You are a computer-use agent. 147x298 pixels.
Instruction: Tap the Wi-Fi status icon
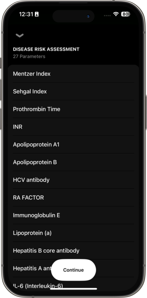click(116, 14)
